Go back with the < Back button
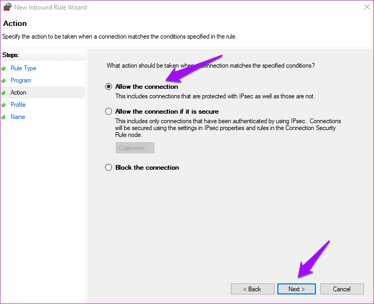This screenshot has width=374, height=304. pyautogui.click(x=253, y=289)
